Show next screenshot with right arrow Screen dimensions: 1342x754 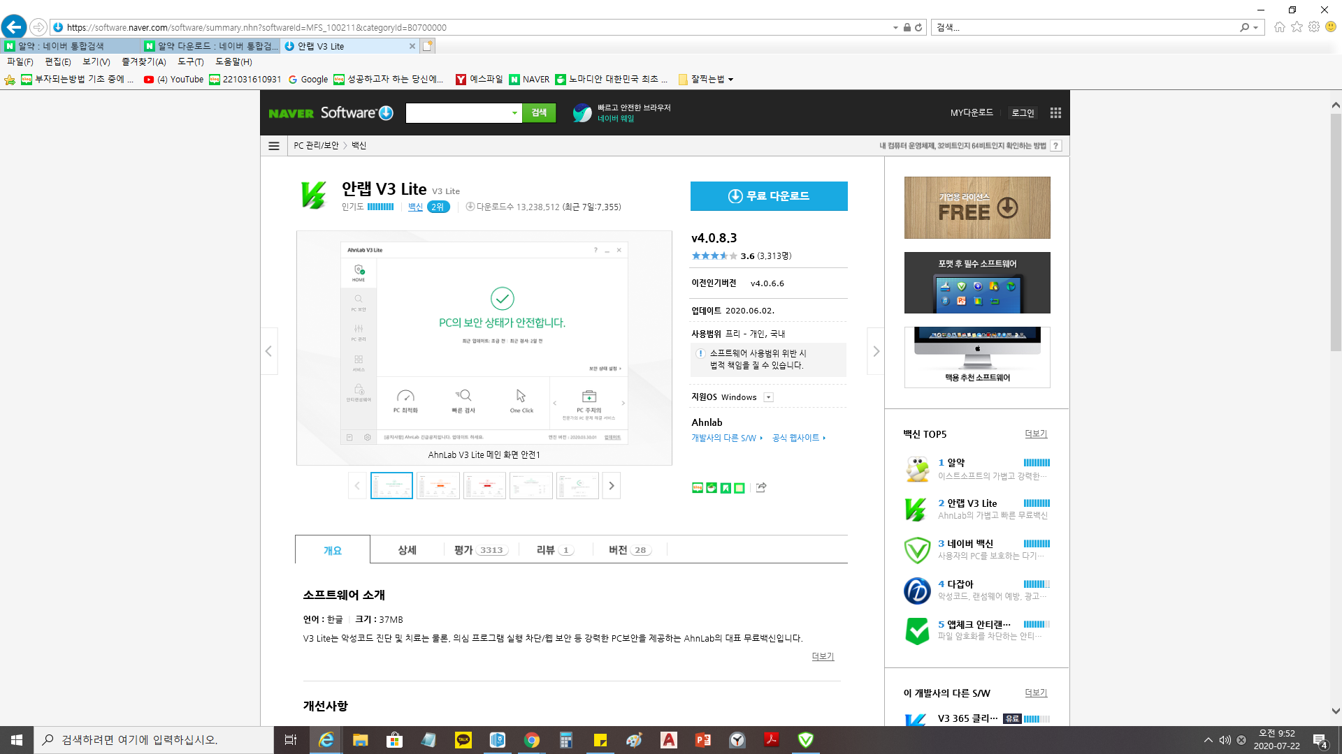click(x=876, y=351)
